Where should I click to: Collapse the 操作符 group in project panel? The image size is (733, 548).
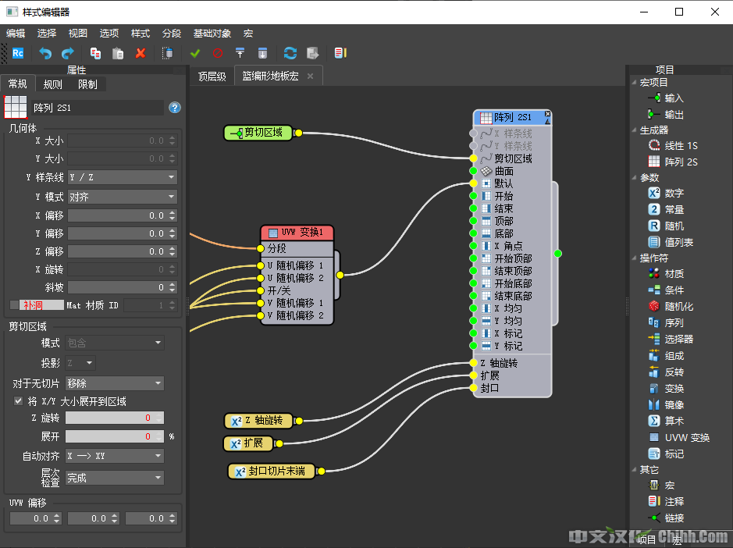(x=634, y=258)
